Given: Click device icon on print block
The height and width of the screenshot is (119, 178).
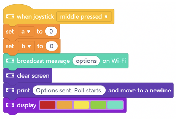Looking at the screenshot, I should pyautogui.click(x=10, y=90).
